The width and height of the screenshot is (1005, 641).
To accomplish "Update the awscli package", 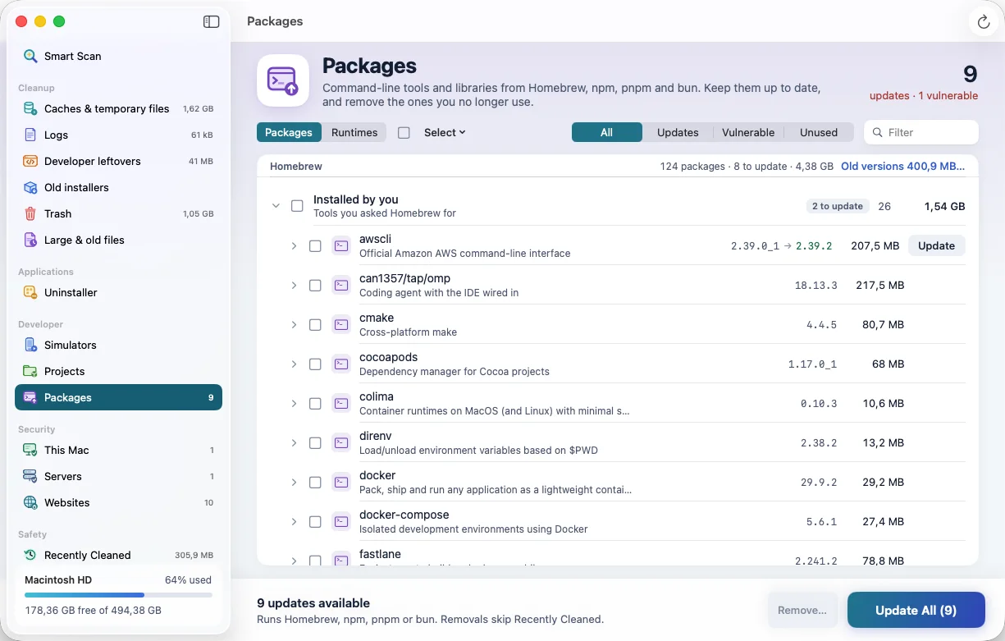I will pos(936,245).
